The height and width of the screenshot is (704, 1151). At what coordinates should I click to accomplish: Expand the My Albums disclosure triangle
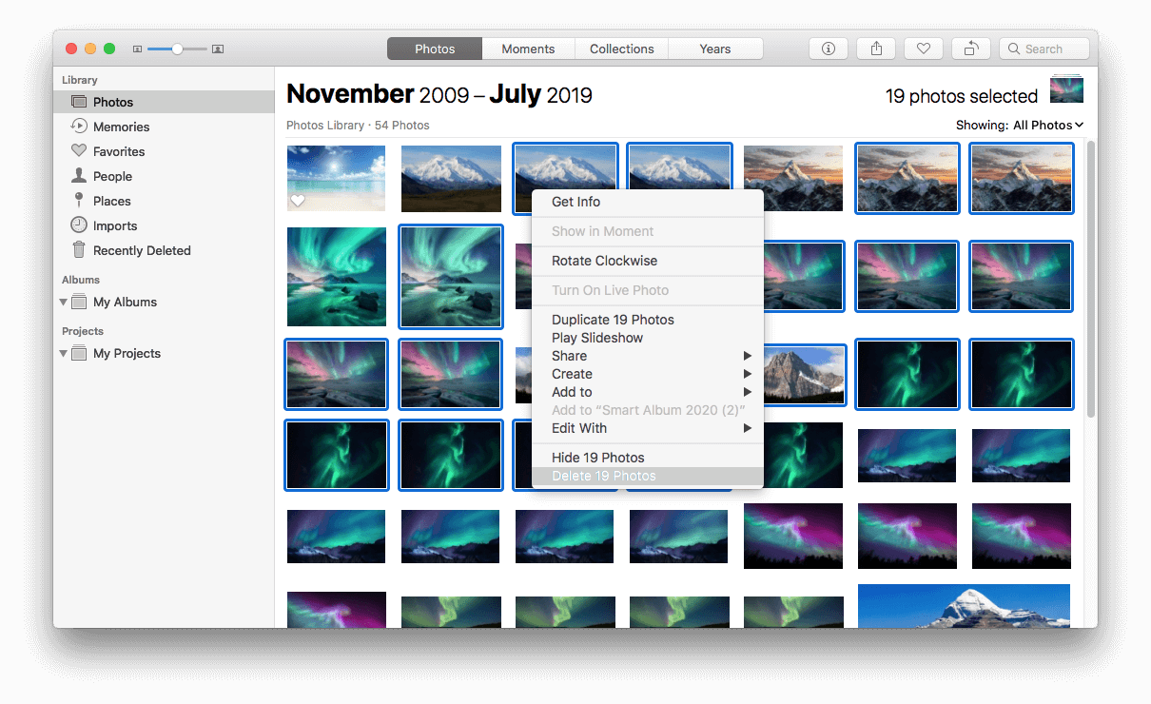pyautogui.click(x=64, y=303)
